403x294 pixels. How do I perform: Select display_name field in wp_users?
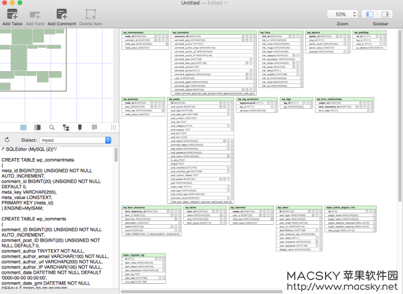pyautogui.click(x=299, y=249)
